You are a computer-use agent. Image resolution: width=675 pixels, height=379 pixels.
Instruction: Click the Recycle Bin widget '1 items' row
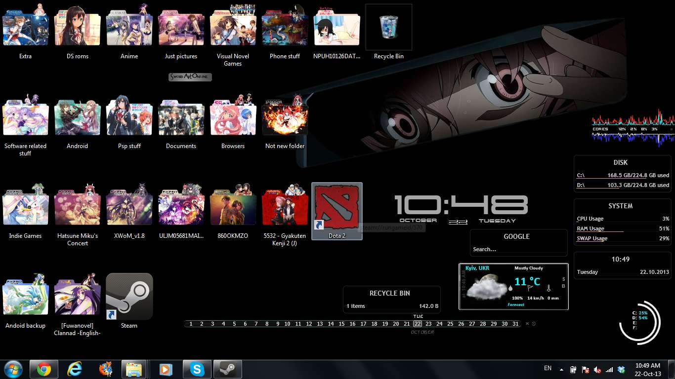[392, 306]
